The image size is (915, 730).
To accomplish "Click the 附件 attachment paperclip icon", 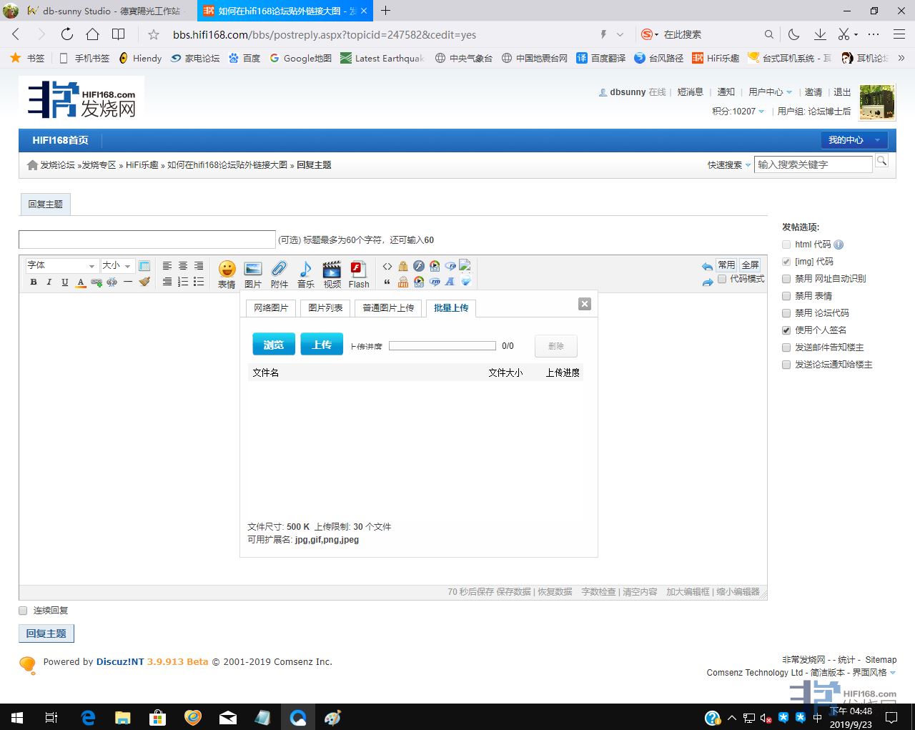I will point(279,274).
